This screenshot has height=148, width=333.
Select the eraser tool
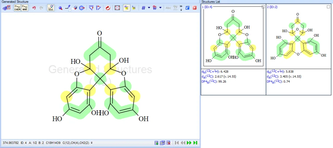[x=75, y=8]
